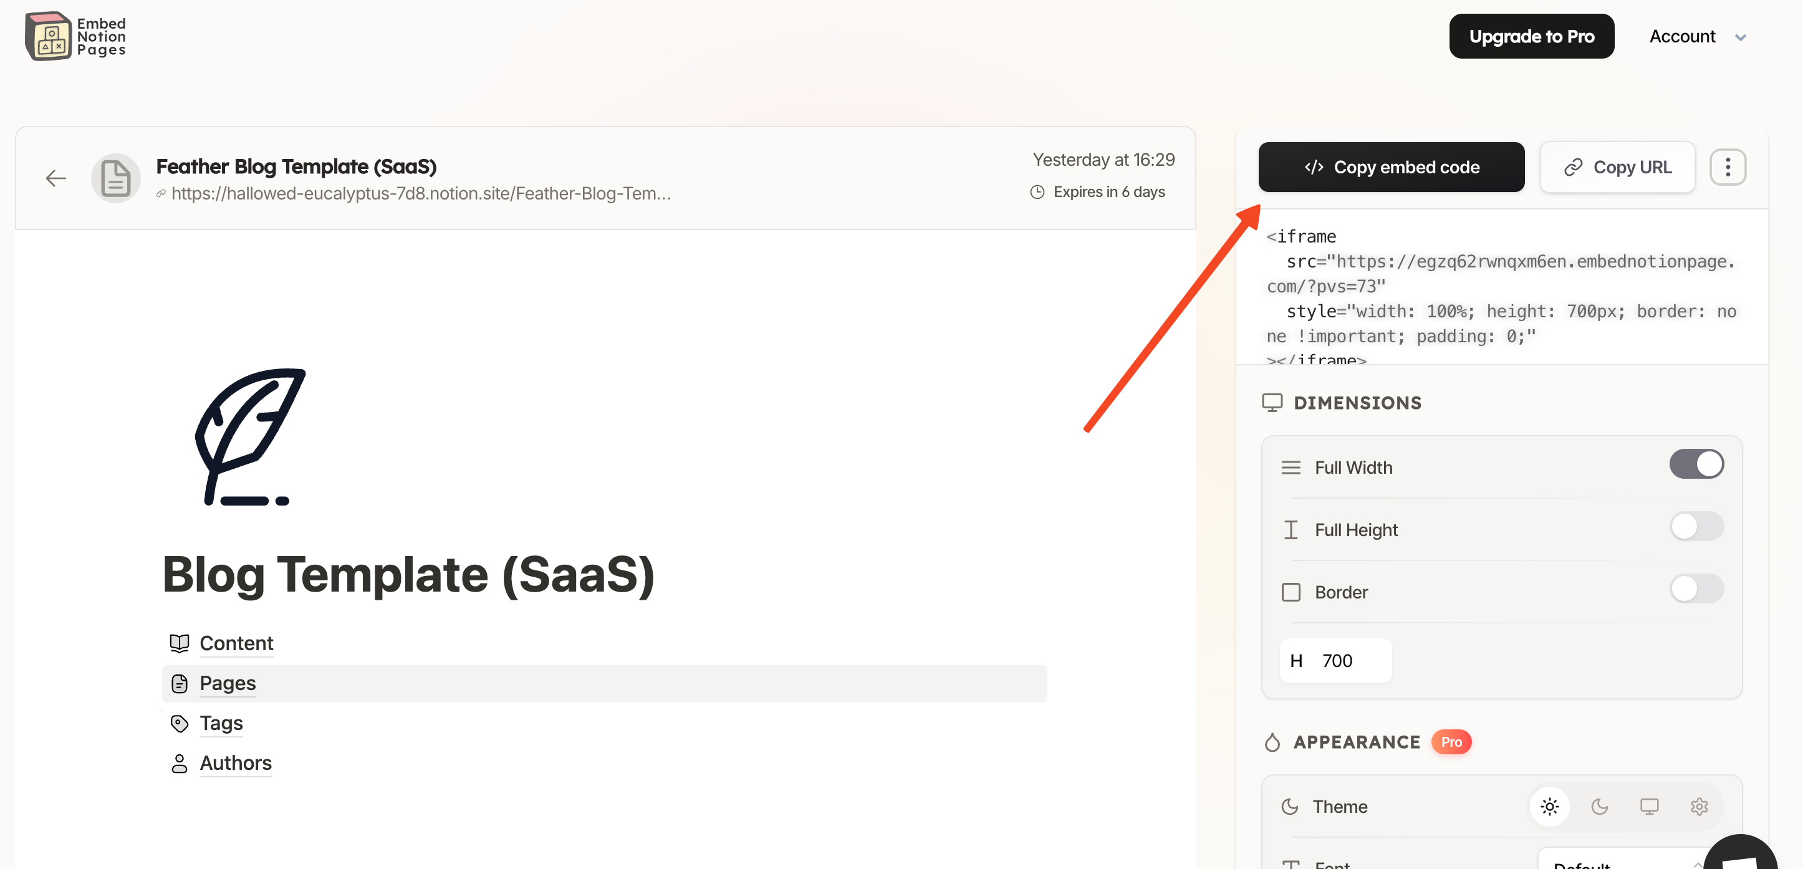Enable the Border toggle
The height and width of the screenshot is (869, 1803).
(1696, 588)
